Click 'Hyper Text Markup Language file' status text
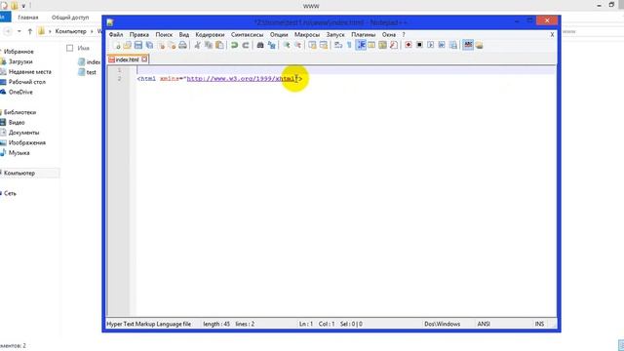 (148, 324)
